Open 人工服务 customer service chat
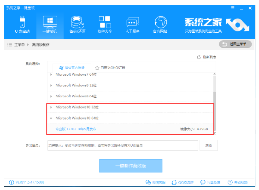 [x=132, y=24]
